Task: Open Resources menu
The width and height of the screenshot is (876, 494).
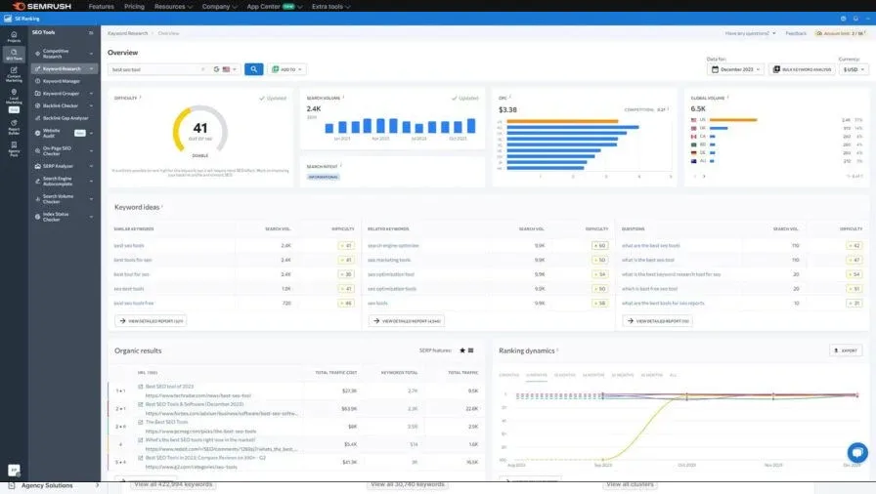Action: [173, 7]
